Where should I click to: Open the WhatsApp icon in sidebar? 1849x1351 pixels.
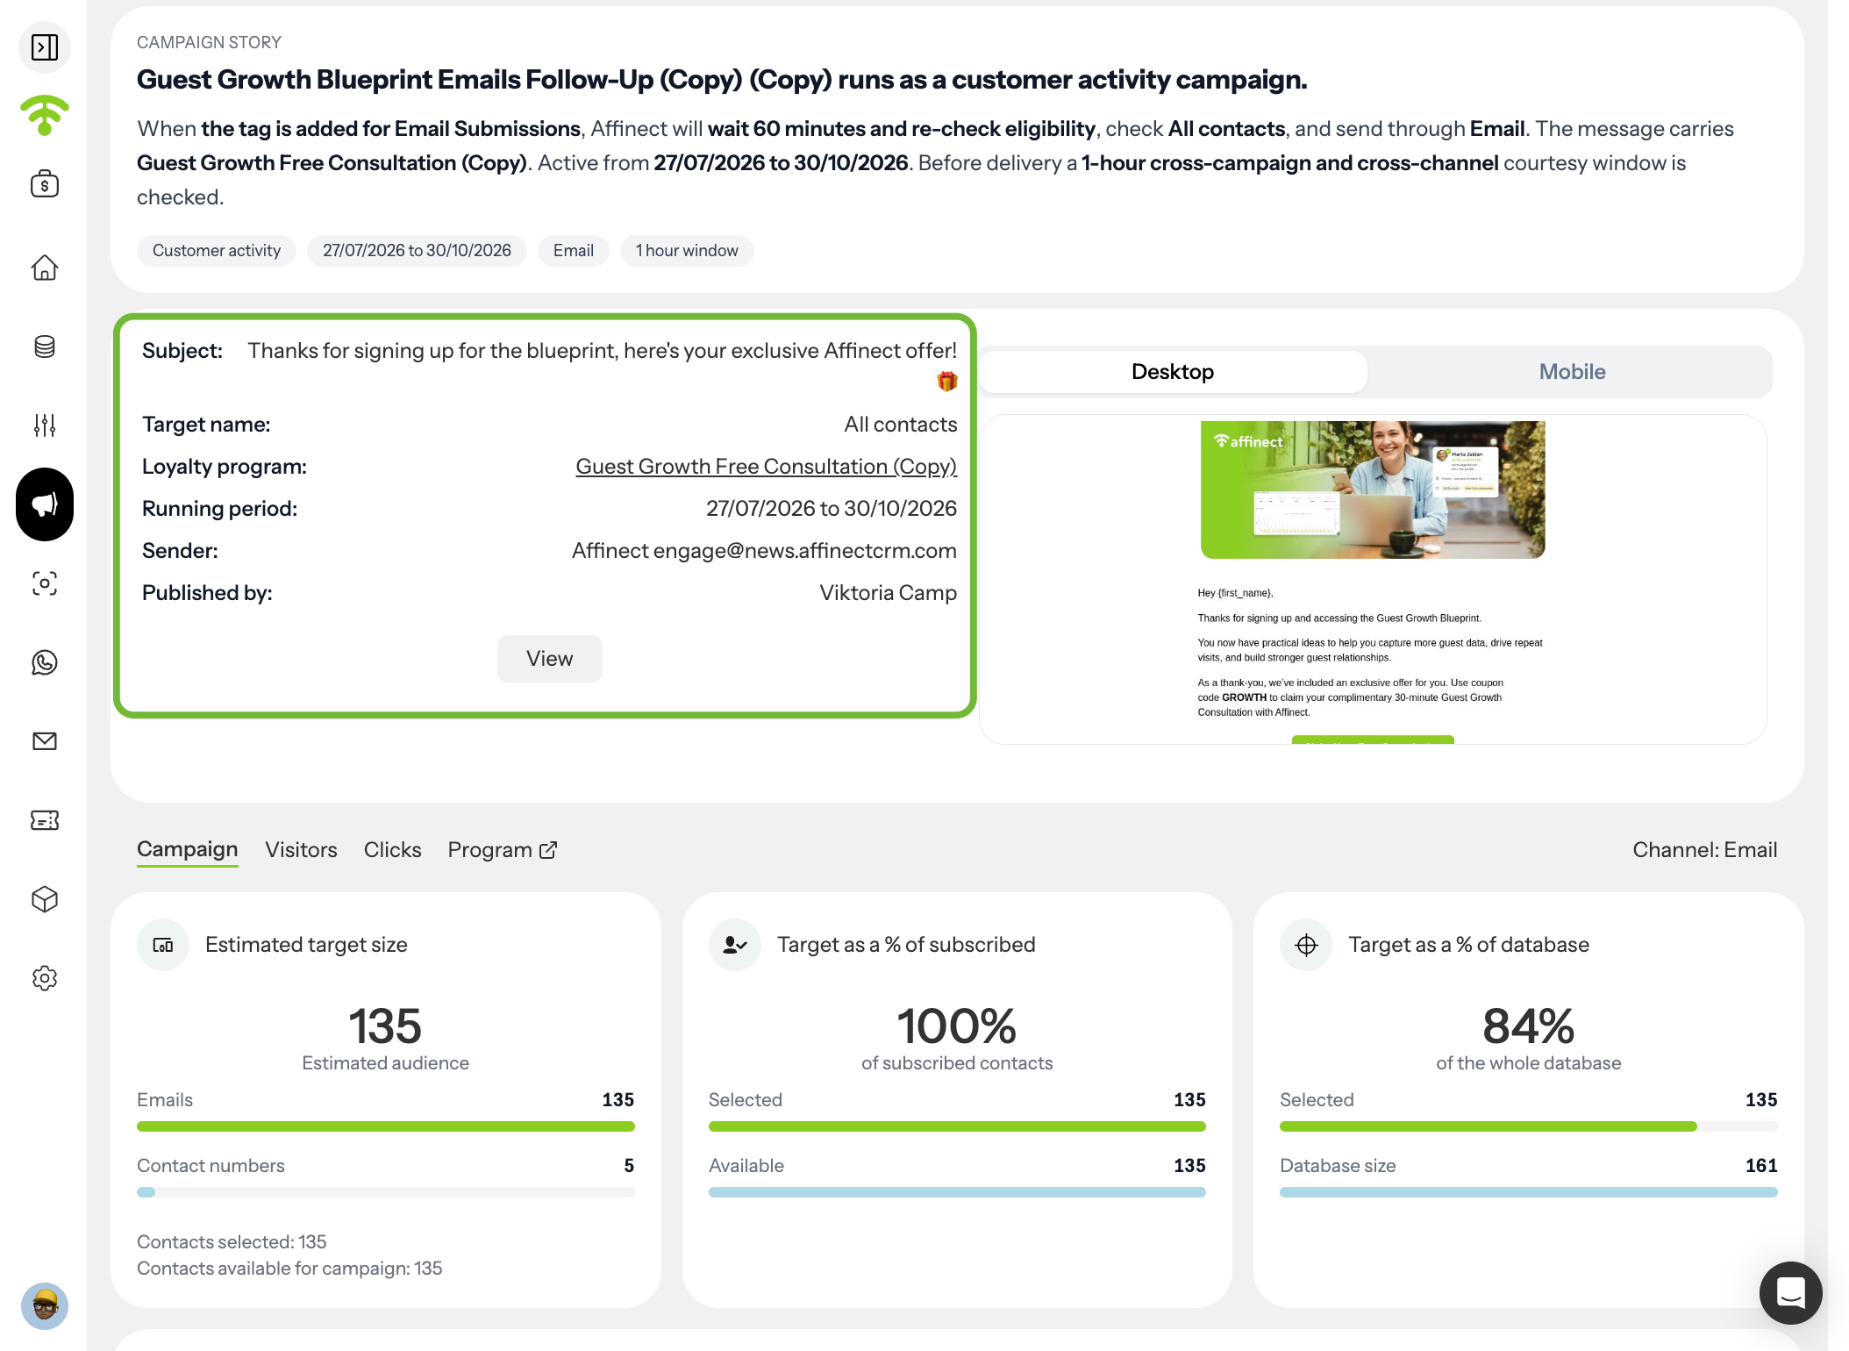45,662
